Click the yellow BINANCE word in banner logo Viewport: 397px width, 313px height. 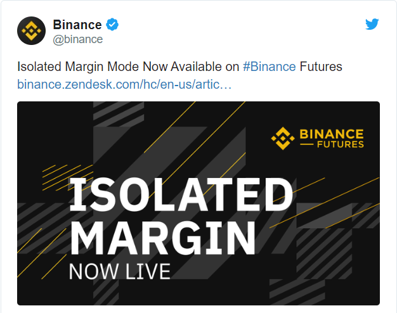(x=331, y=134)
